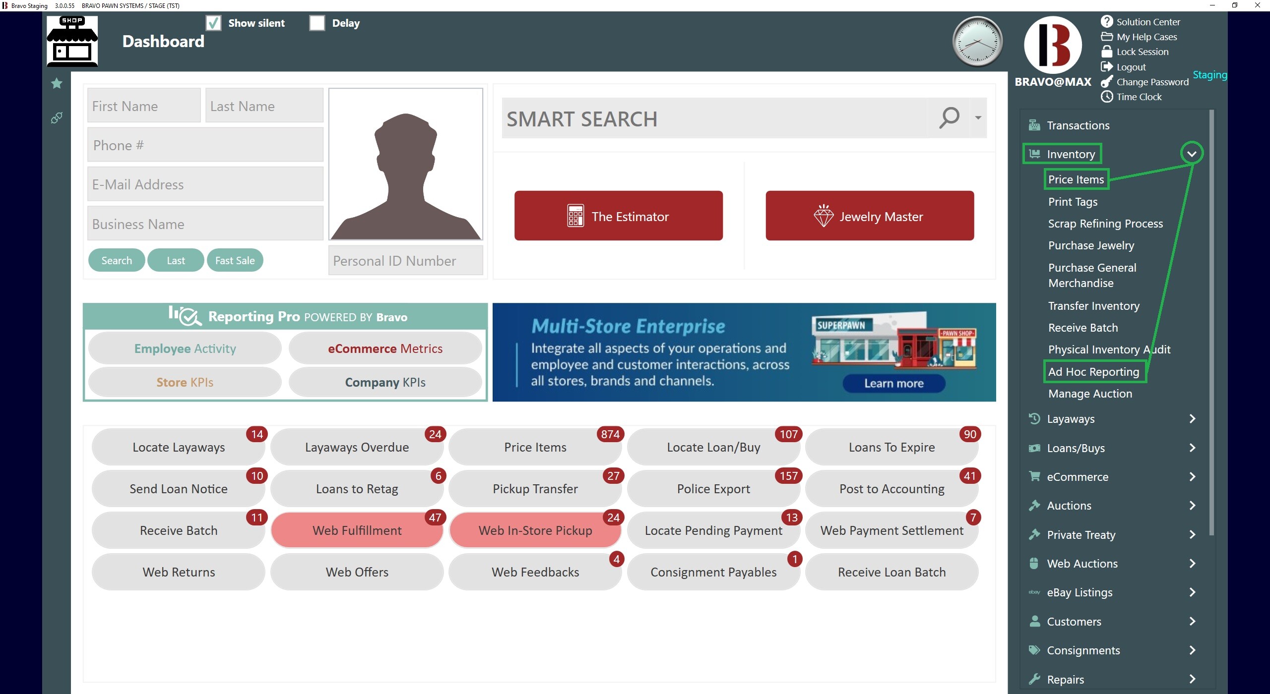This screenshot has width=1270, height=694.
Task: Click Learn more on Multi-Store banner
Action: point(893,383)
